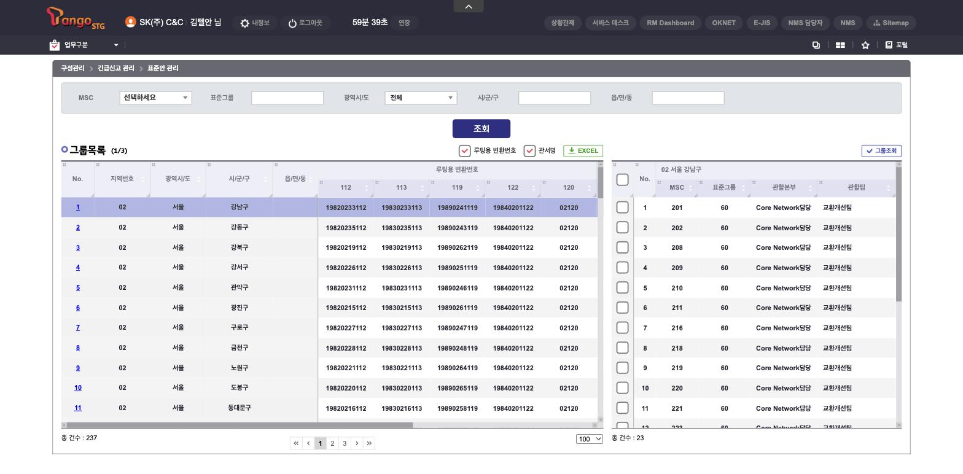Click the favorites star icon
The width and height of the screenshot is (963, 474).
coord(865,45)
